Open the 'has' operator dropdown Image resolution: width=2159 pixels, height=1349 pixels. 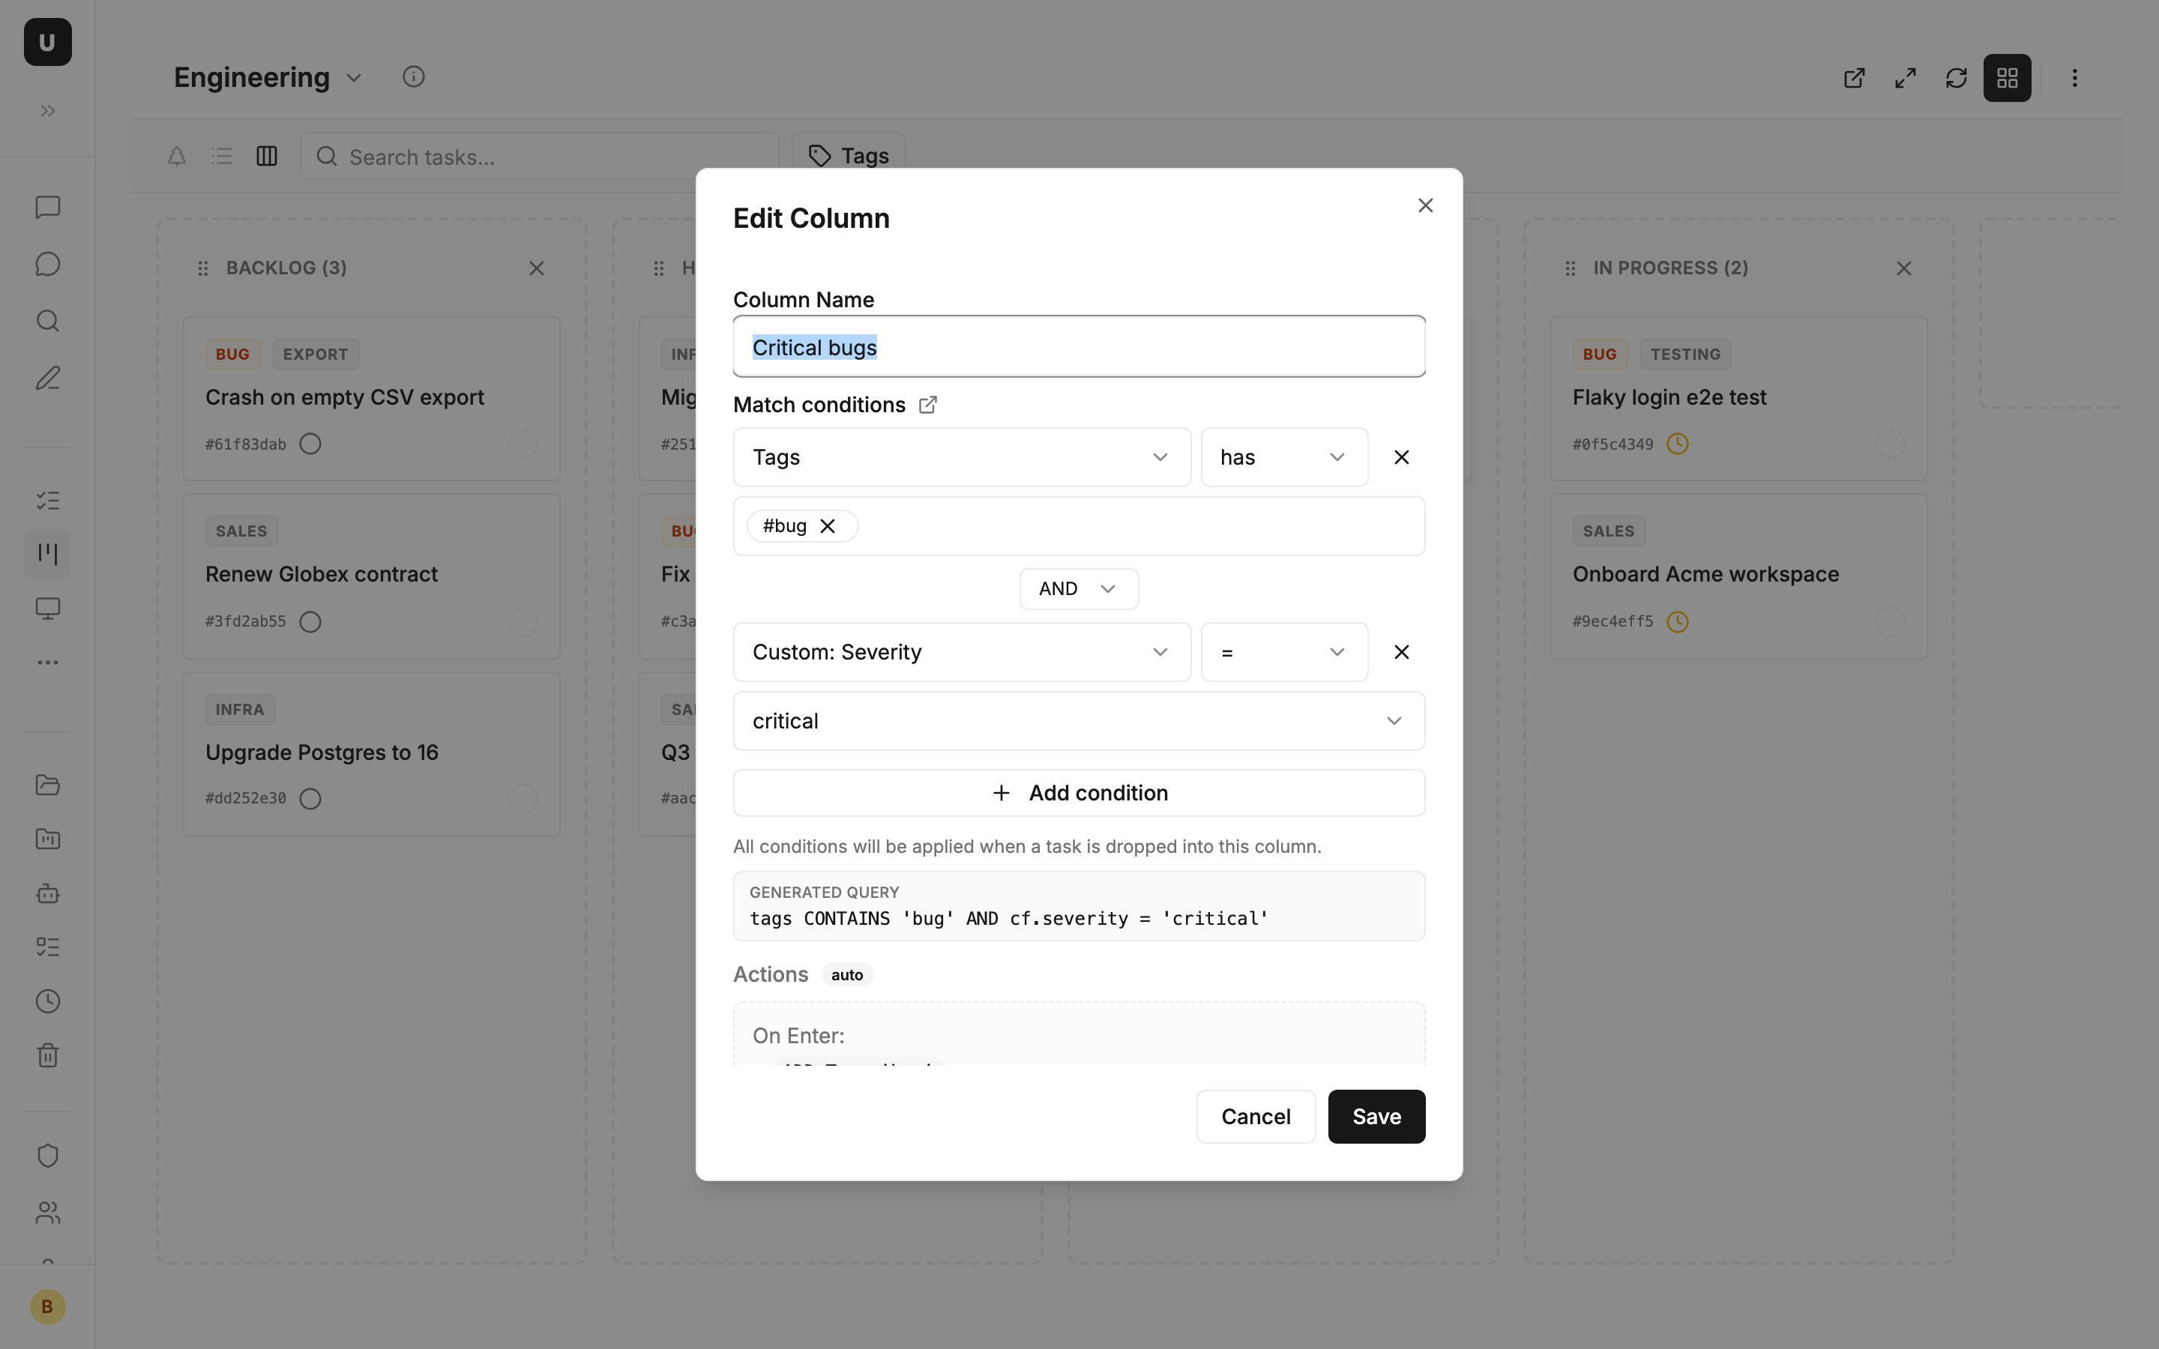pos(1284,457)
